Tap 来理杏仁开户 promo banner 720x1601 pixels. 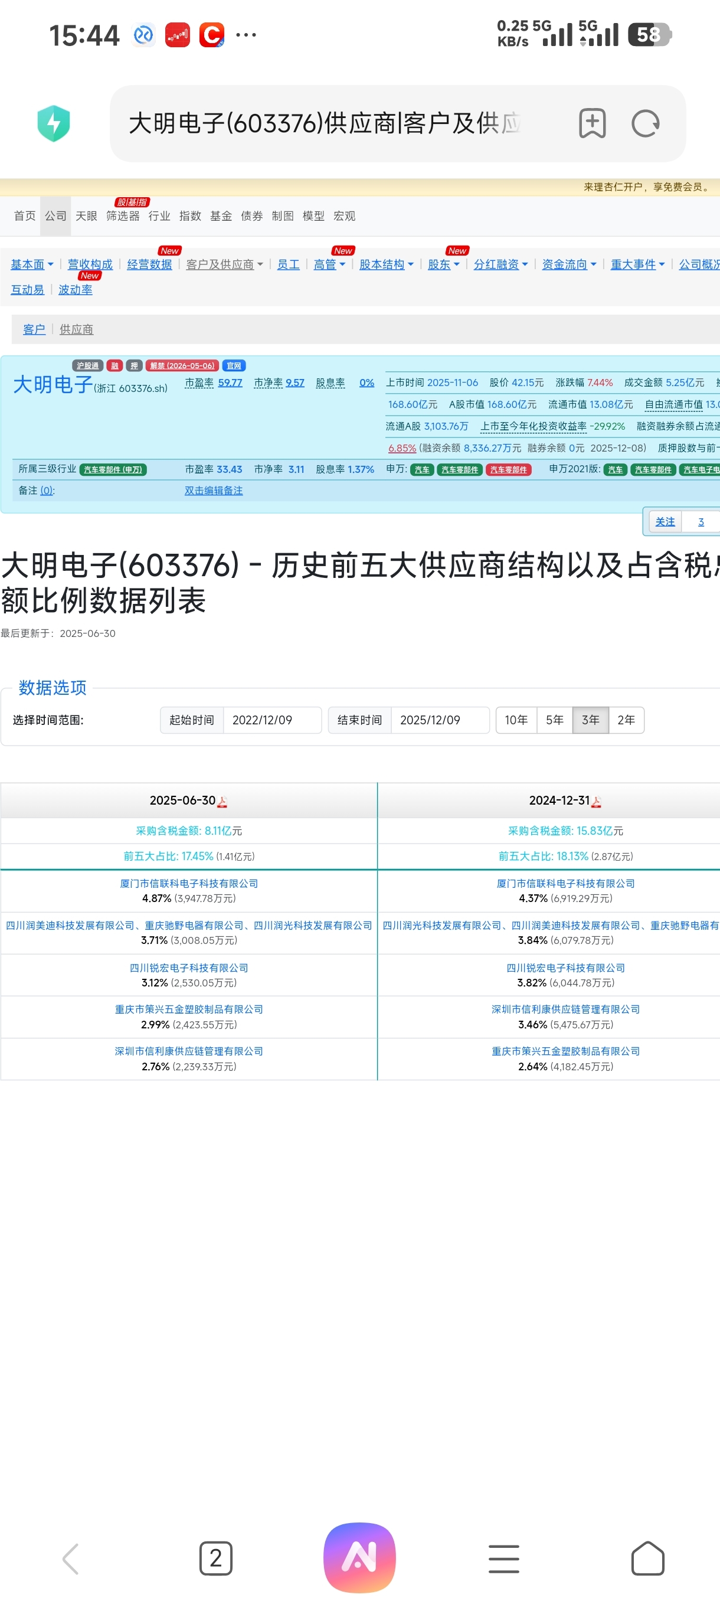click(x=647, y=187)
